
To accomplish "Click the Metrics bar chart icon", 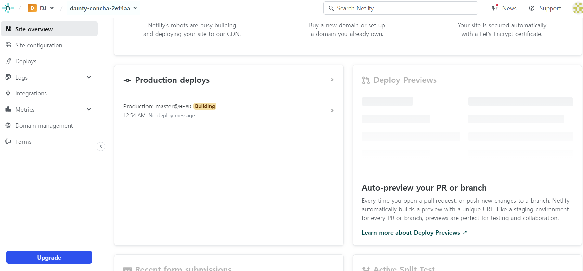I will point(8,109).
